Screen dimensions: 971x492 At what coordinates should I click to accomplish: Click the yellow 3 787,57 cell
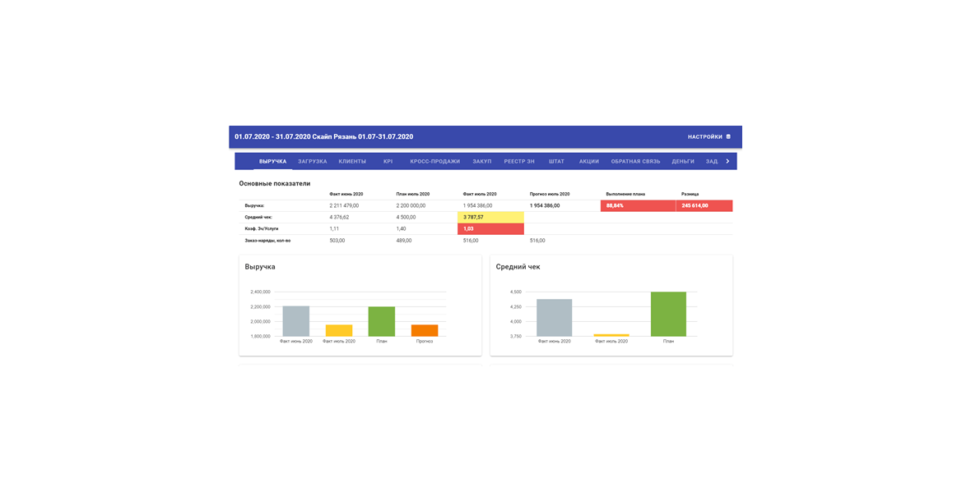click(490, 218)
